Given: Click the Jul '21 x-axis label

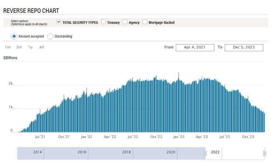Looking at the screenshot, I should pyautogui.click(x=40, y=137).
